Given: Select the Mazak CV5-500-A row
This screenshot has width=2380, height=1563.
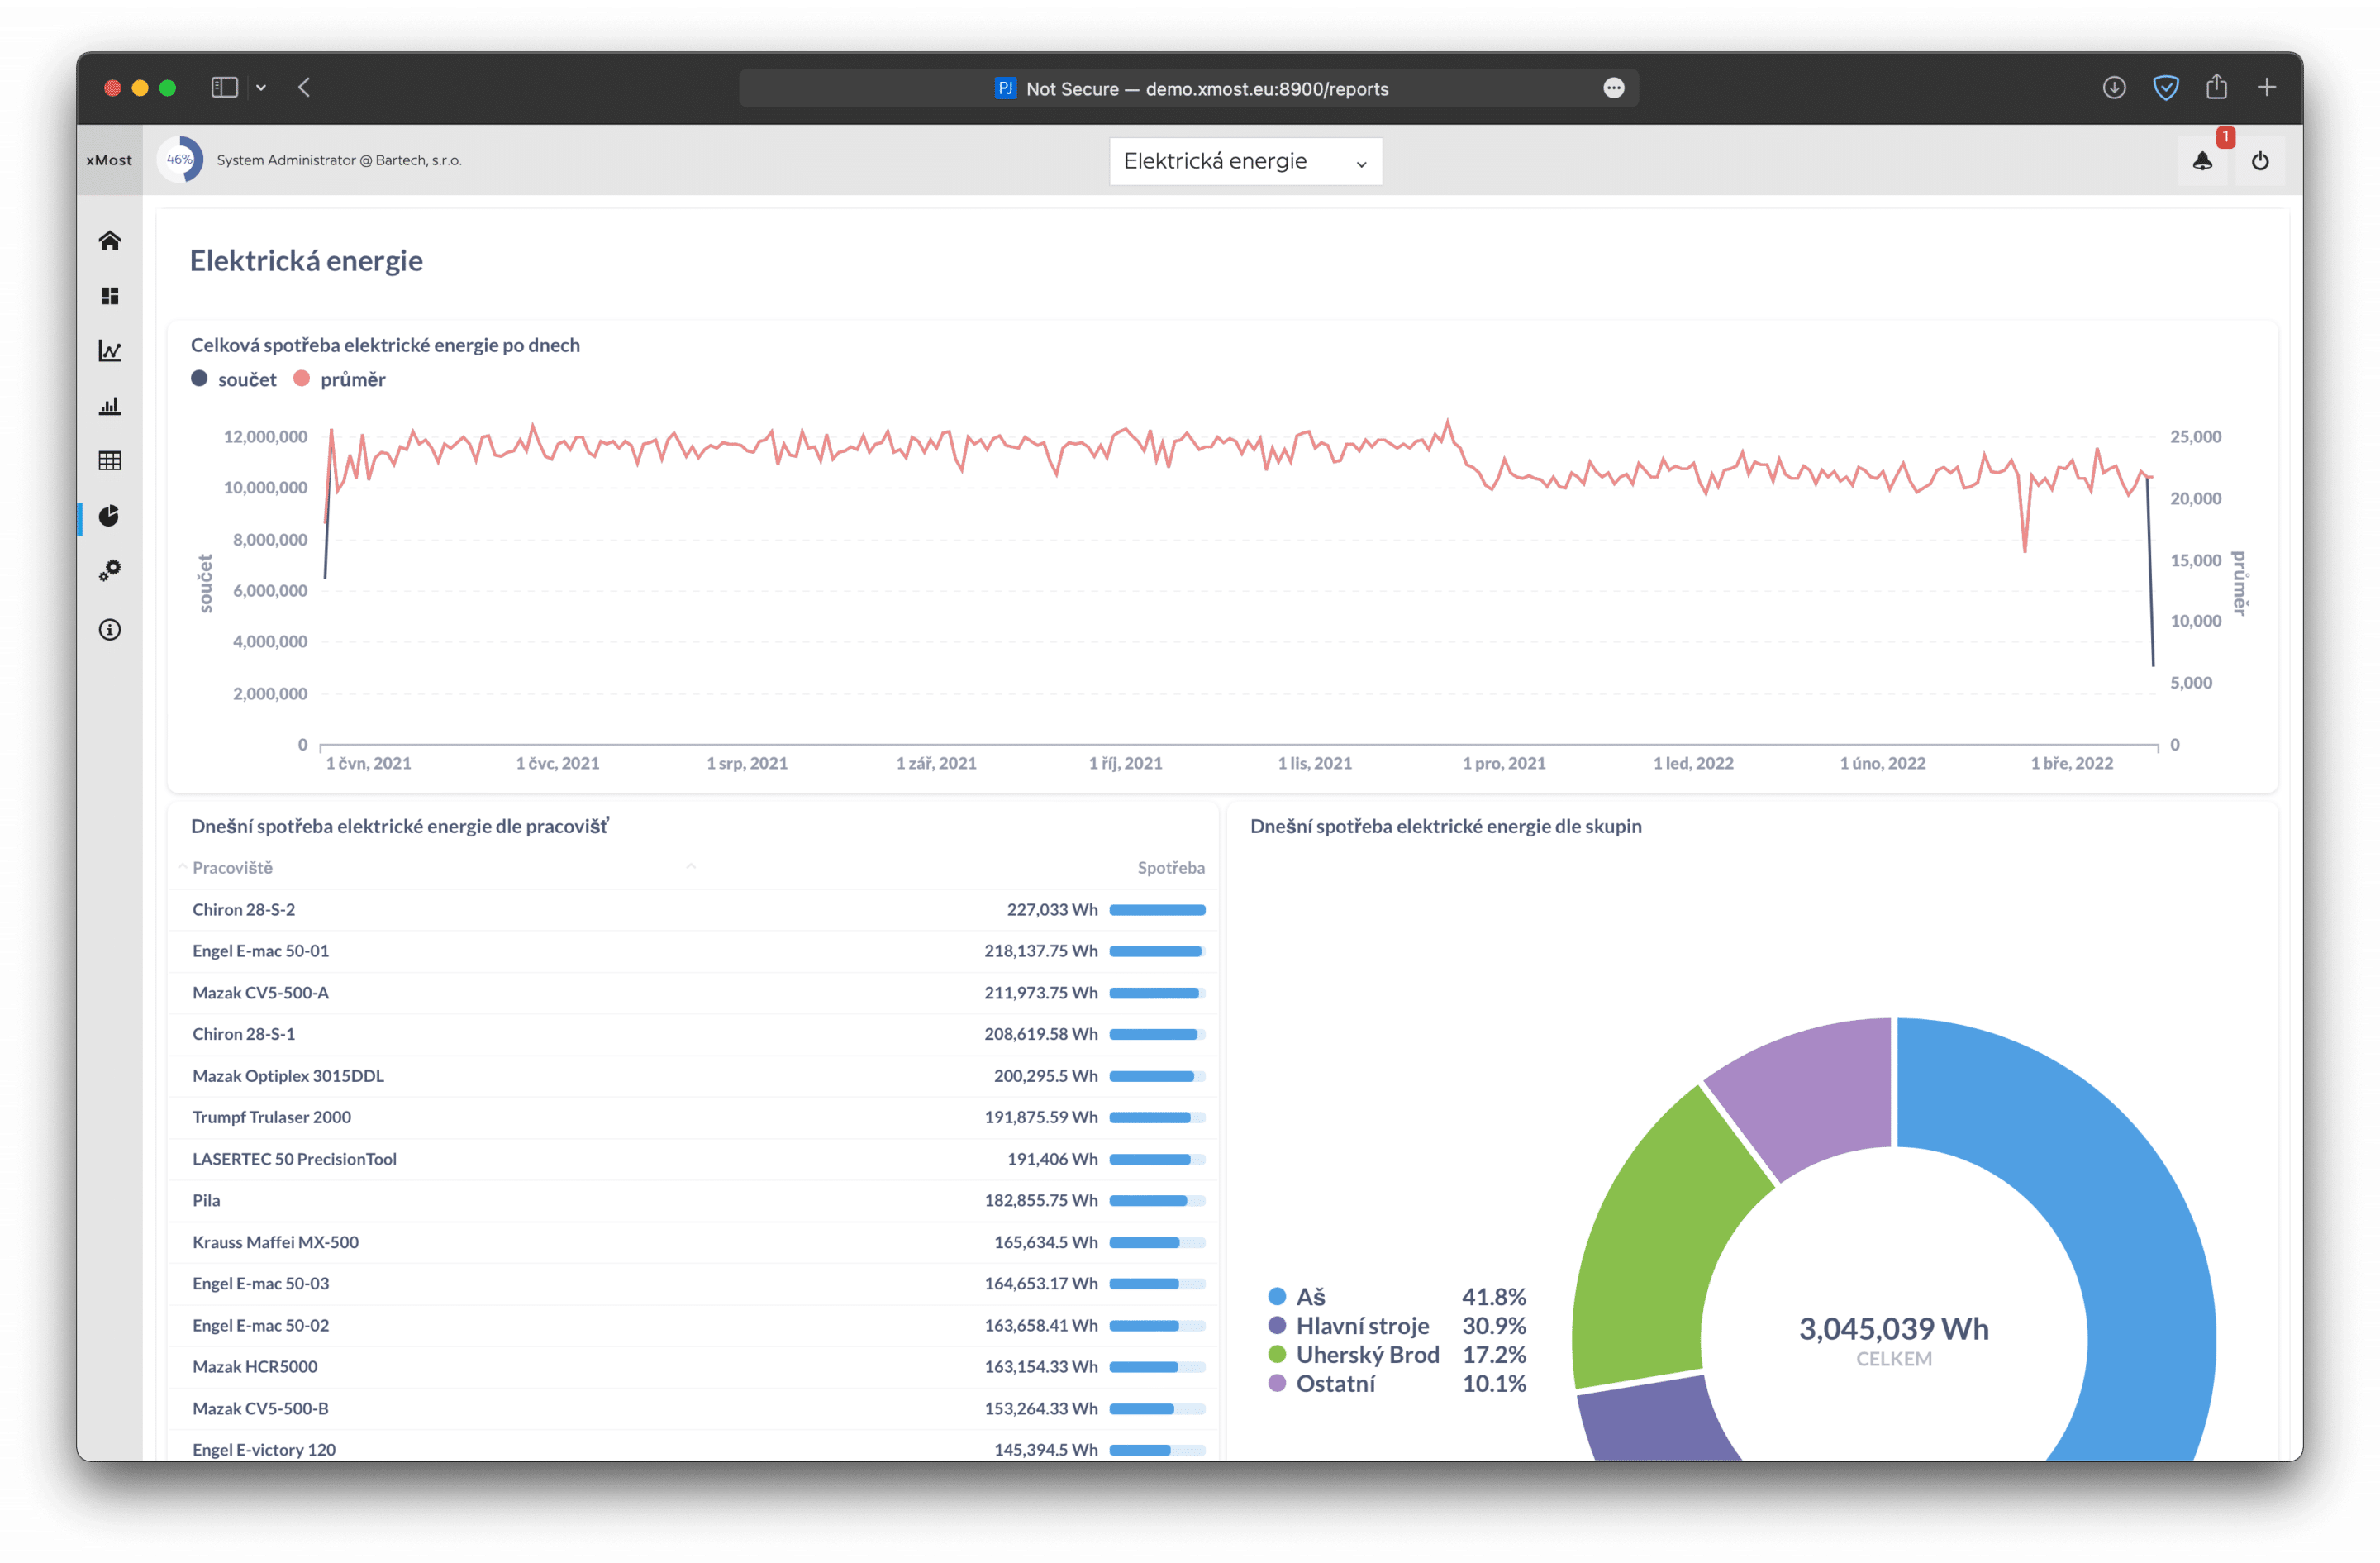Looking at the screenshot, I should pos(692,992).
